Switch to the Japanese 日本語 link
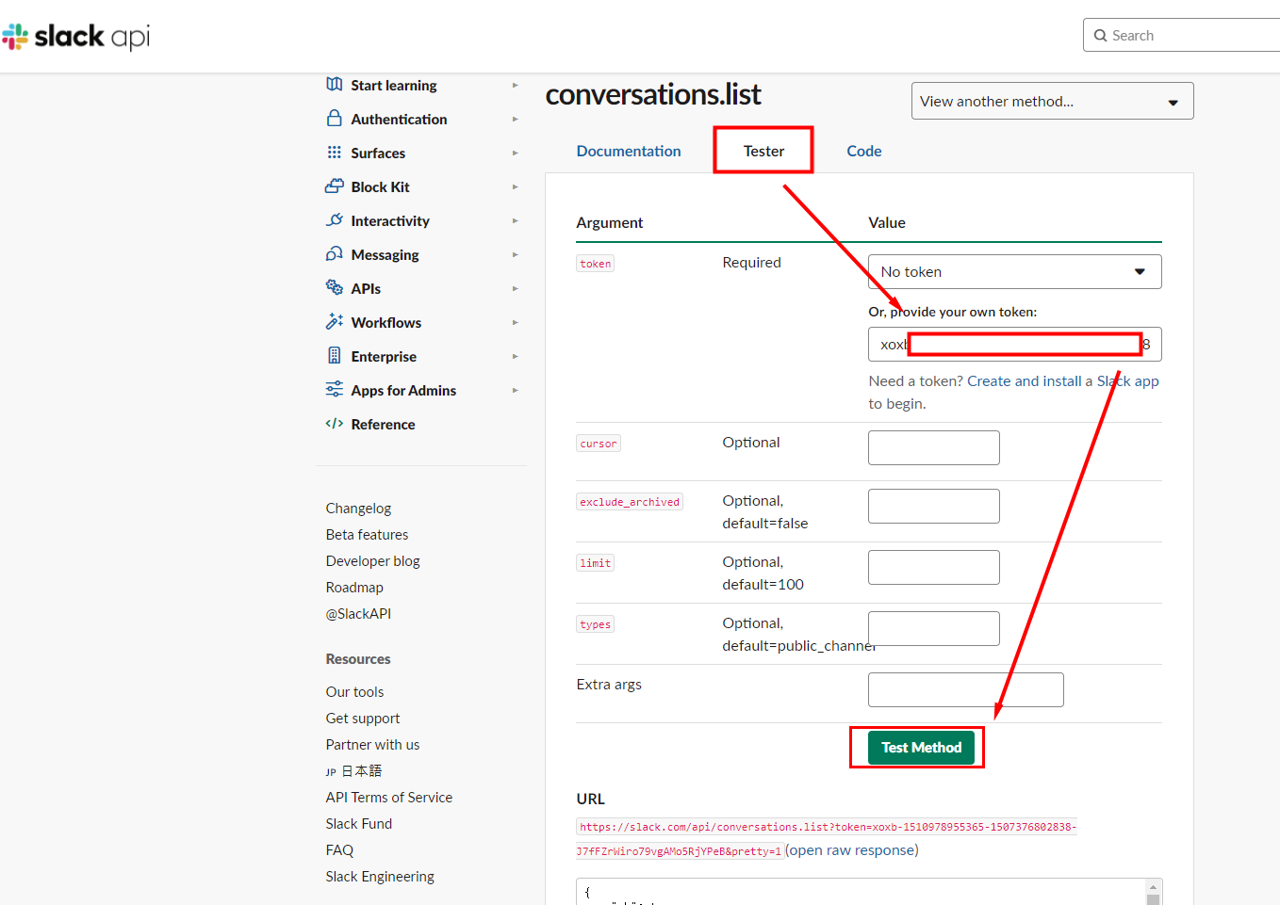 pos(353,771)
